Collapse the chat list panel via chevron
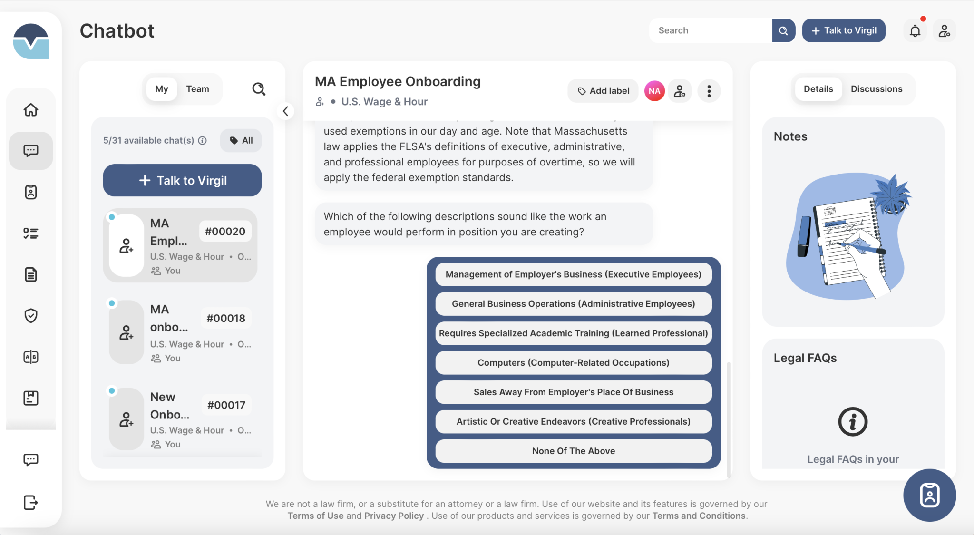Image resolution: width=974 pixels, height=535 pixels. point(285,111)
